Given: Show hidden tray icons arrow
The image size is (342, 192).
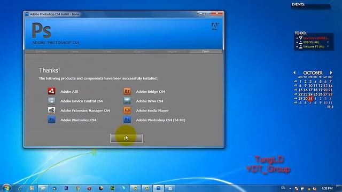Looking at the screenshot, I should coord(290,188).
